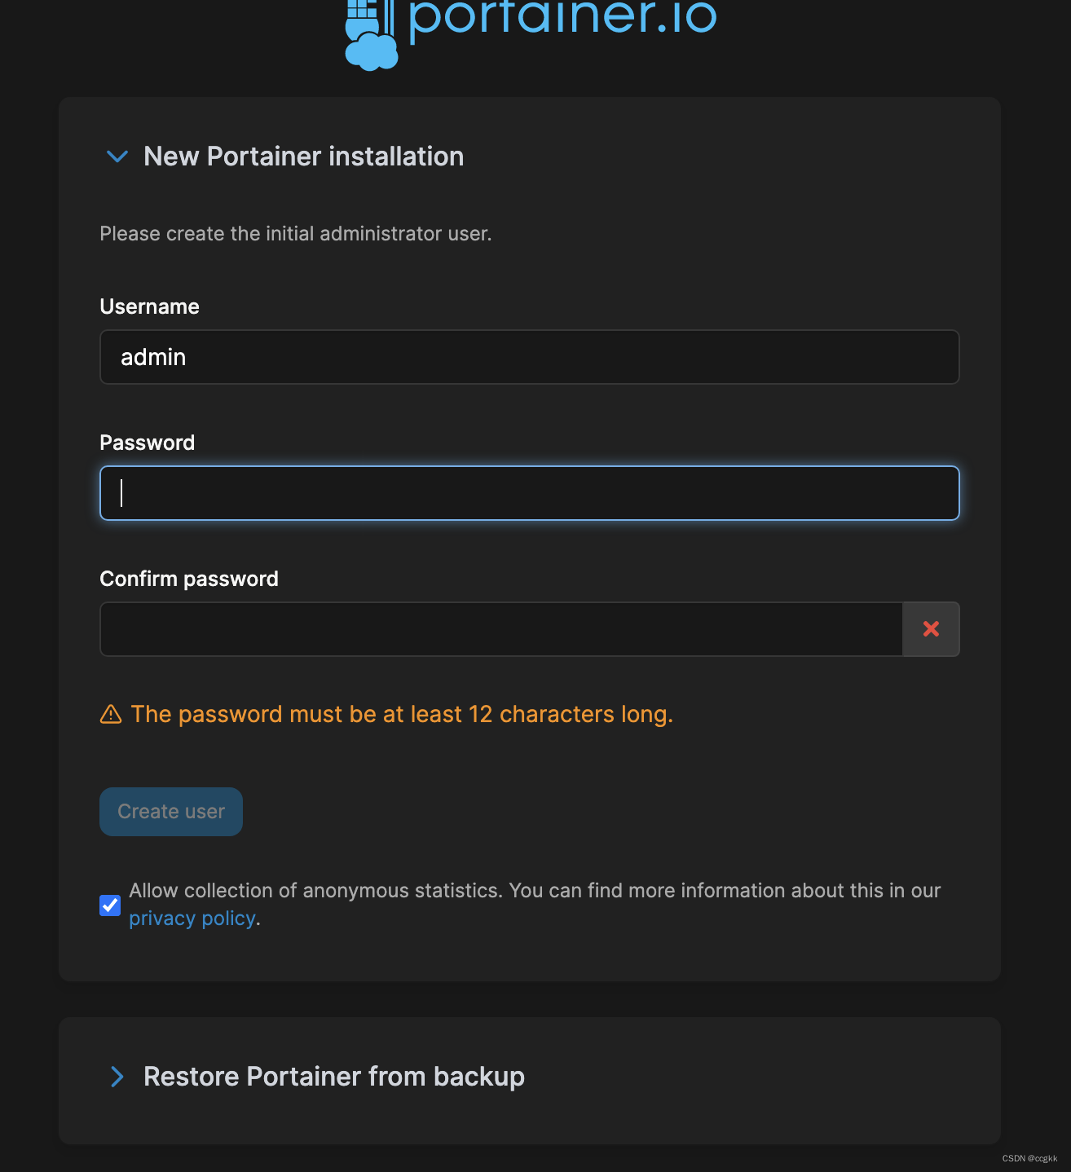Click the warning triangle icon
The height and width of the screenshot is (1172, 1071).
pyautogui.click(x=111, y=715)
